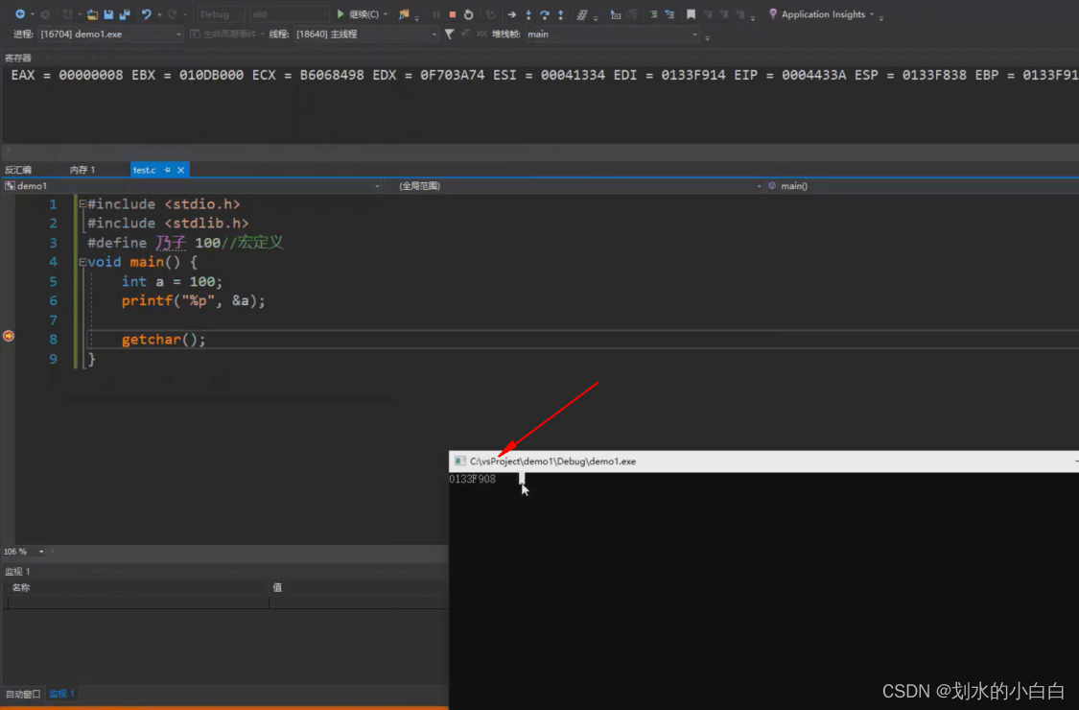
Task: Click the #define macro on line 3
Action: coord(185,243)
